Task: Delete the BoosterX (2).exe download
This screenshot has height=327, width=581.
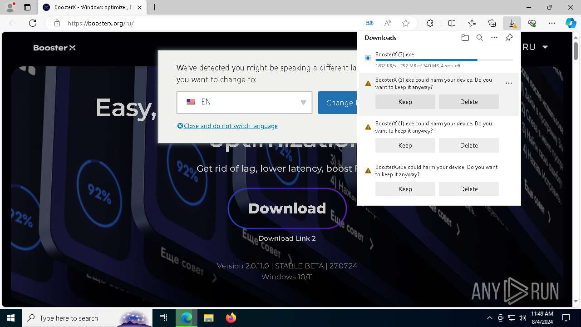Action: [x=469, y=102]
